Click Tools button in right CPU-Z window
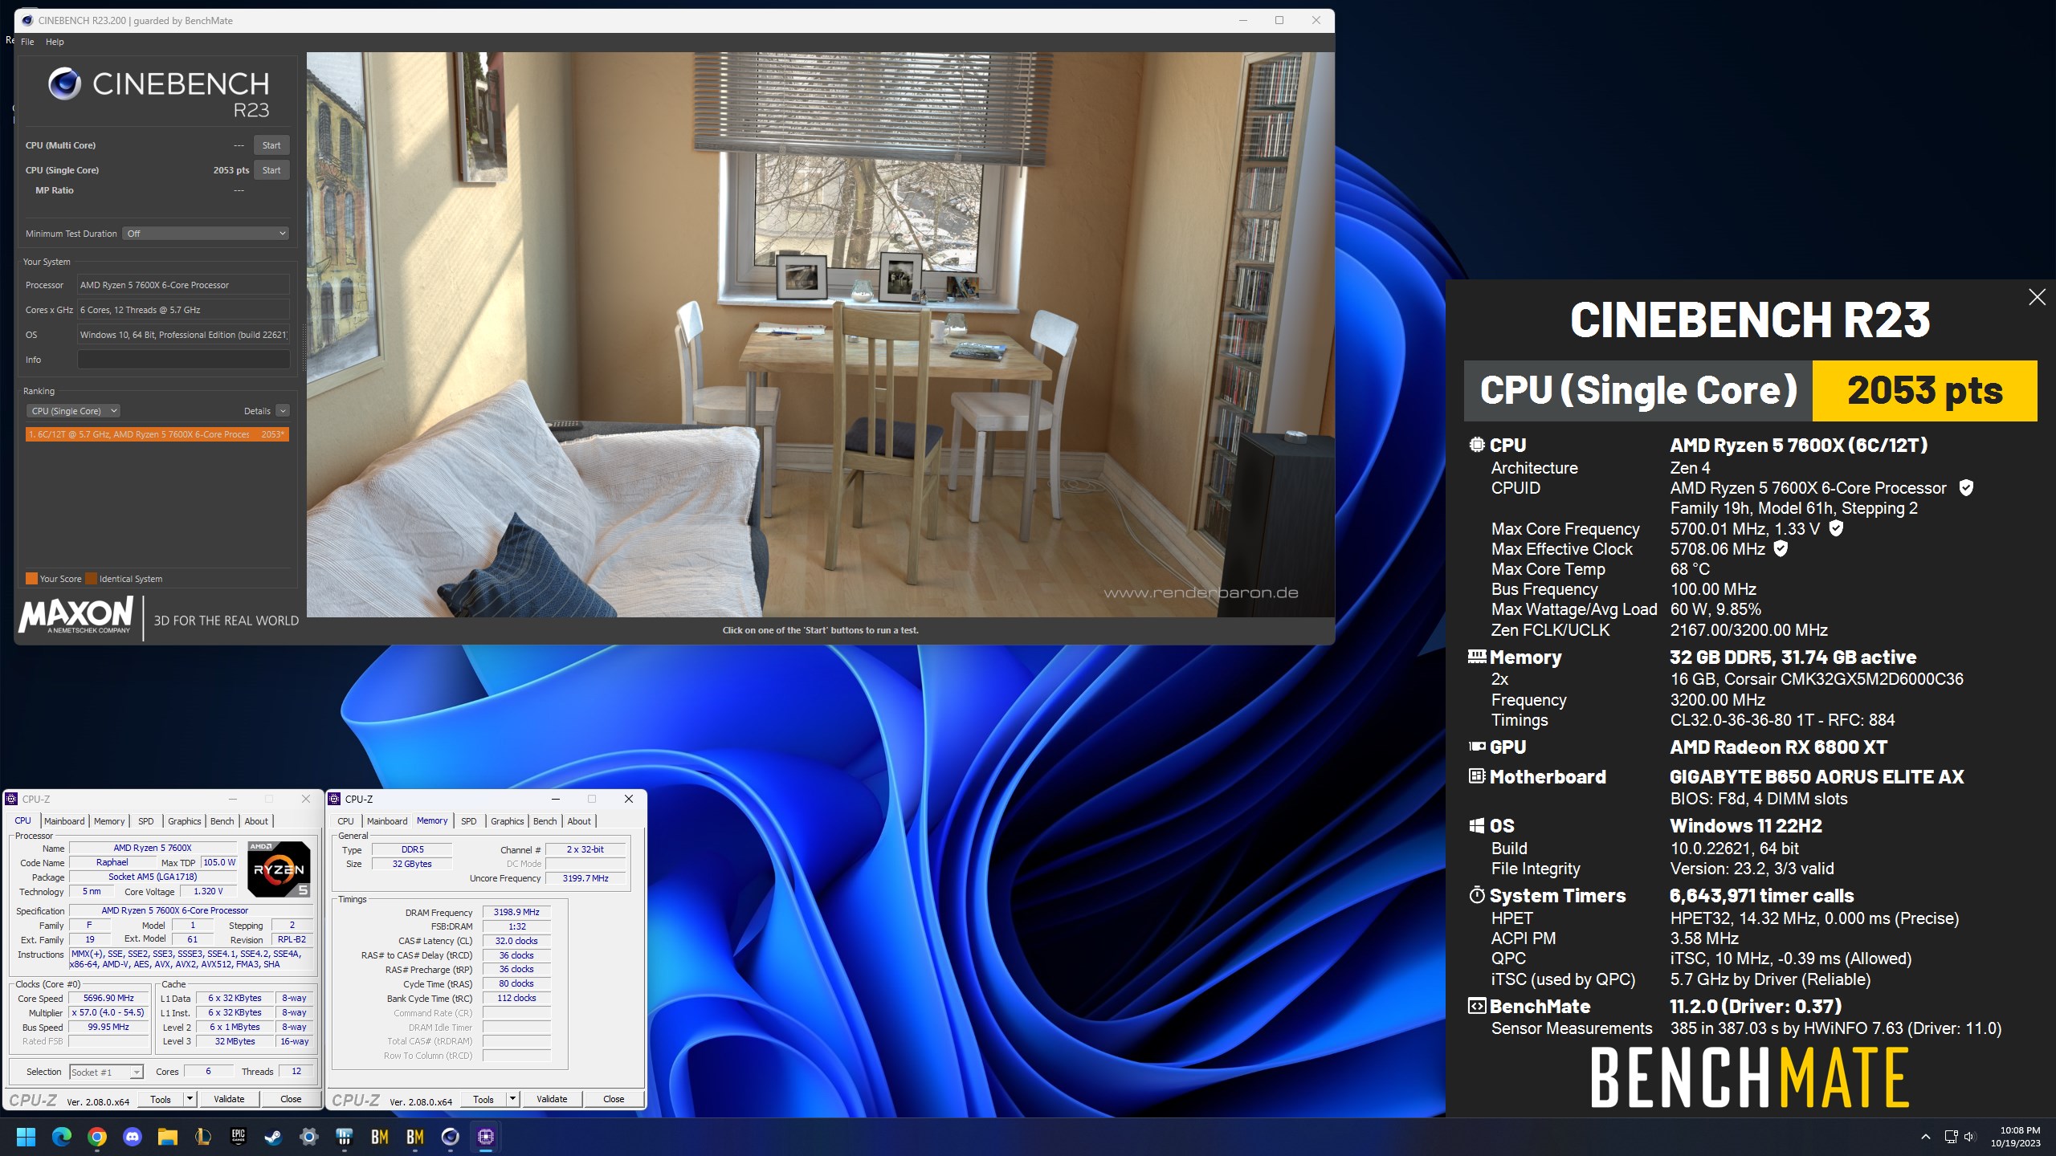This screenshot has height=1156, width=2056. pos(483,1099)
